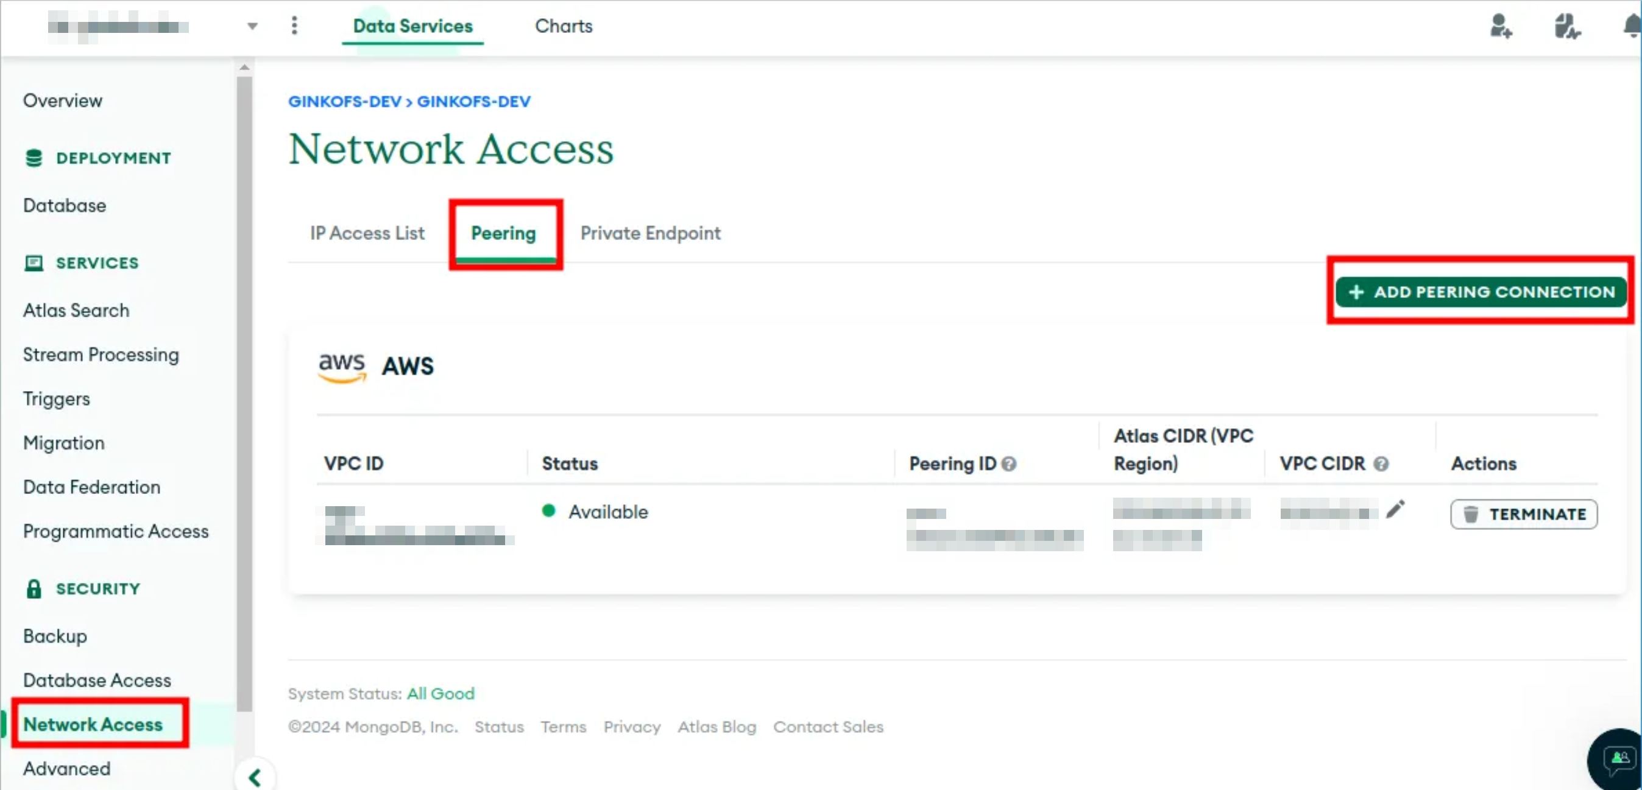Open the Terms footer link
This screenshot has height=790, width=1642.
coord(564,727)
